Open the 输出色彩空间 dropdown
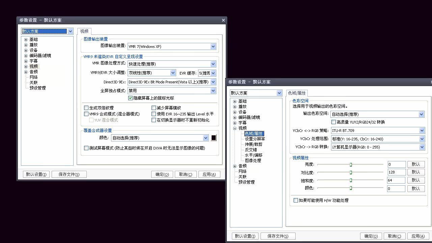 pyautogui.click(x=421, y=114)
